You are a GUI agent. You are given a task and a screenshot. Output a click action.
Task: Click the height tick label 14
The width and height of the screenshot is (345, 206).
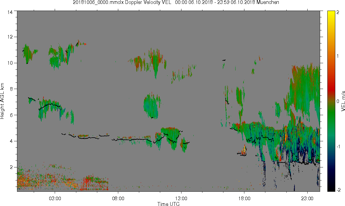tap(10, 12)
